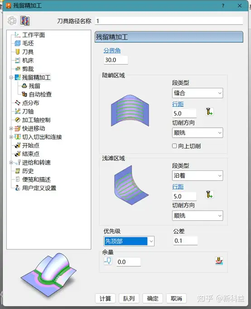Click the 浅滩区域 preview illustration

point(131,185)
